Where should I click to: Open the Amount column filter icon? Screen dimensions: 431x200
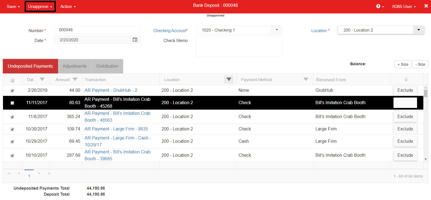click(75, 79)
